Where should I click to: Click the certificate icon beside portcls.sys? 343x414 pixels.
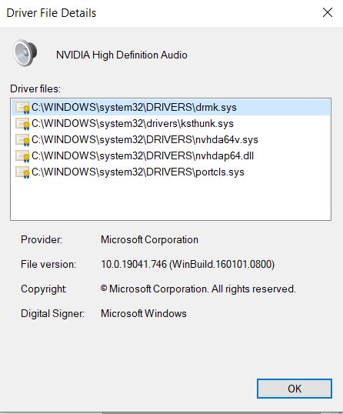[x=22, y=172]
